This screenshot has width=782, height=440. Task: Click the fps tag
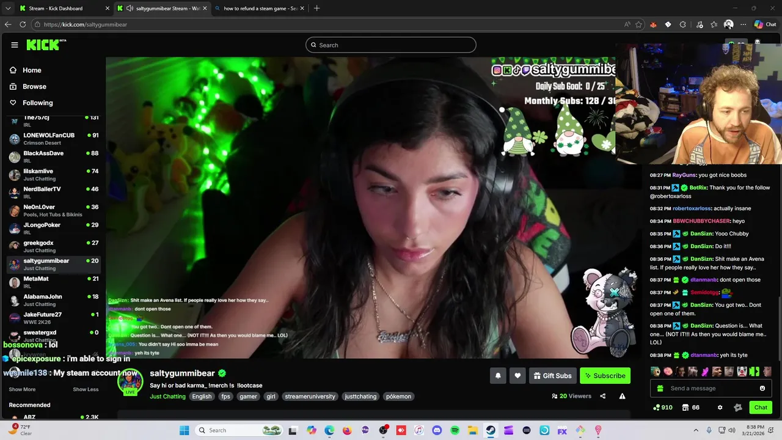[225, 396]
